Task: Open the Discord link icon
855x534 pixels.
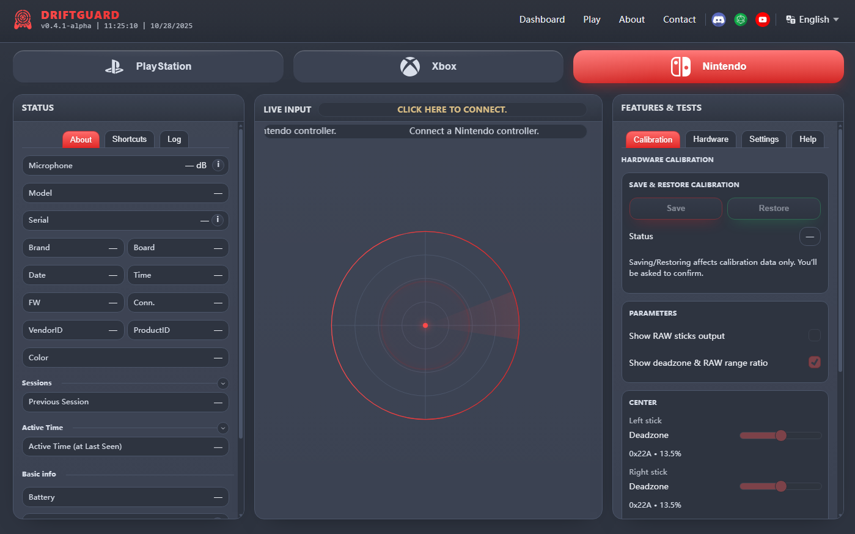Action: click(719, 20)
